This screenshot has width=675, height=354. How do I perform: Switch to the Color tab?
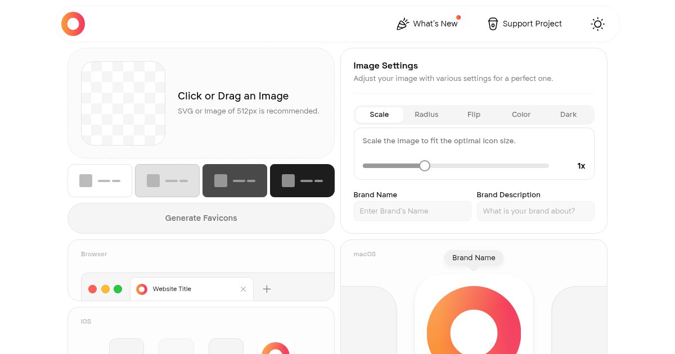pyautogui.click(x=521, y=115)
